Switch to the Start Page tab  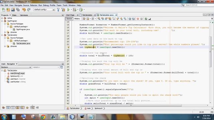pyautogui.click(x=70, y=15)
